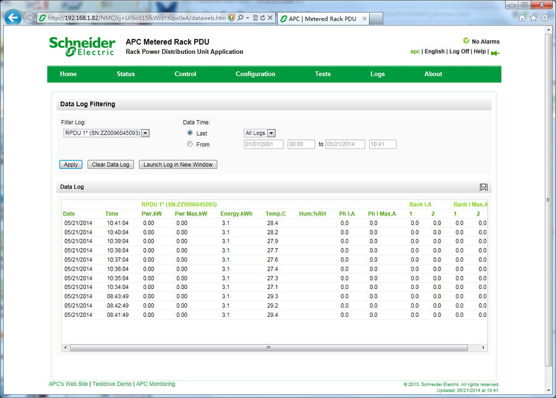The height and width of the screenshot is (398, 556).
Task: Click Launch Log in New Window
Action: tap(178, 165)
